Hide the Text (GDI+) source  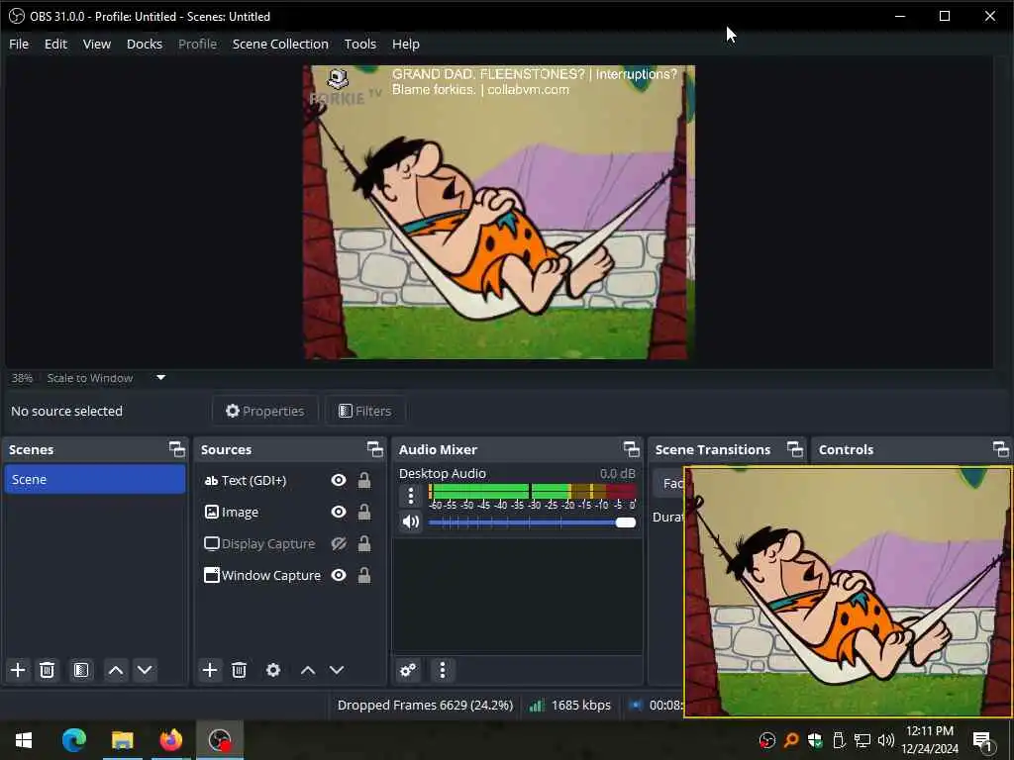339,480
